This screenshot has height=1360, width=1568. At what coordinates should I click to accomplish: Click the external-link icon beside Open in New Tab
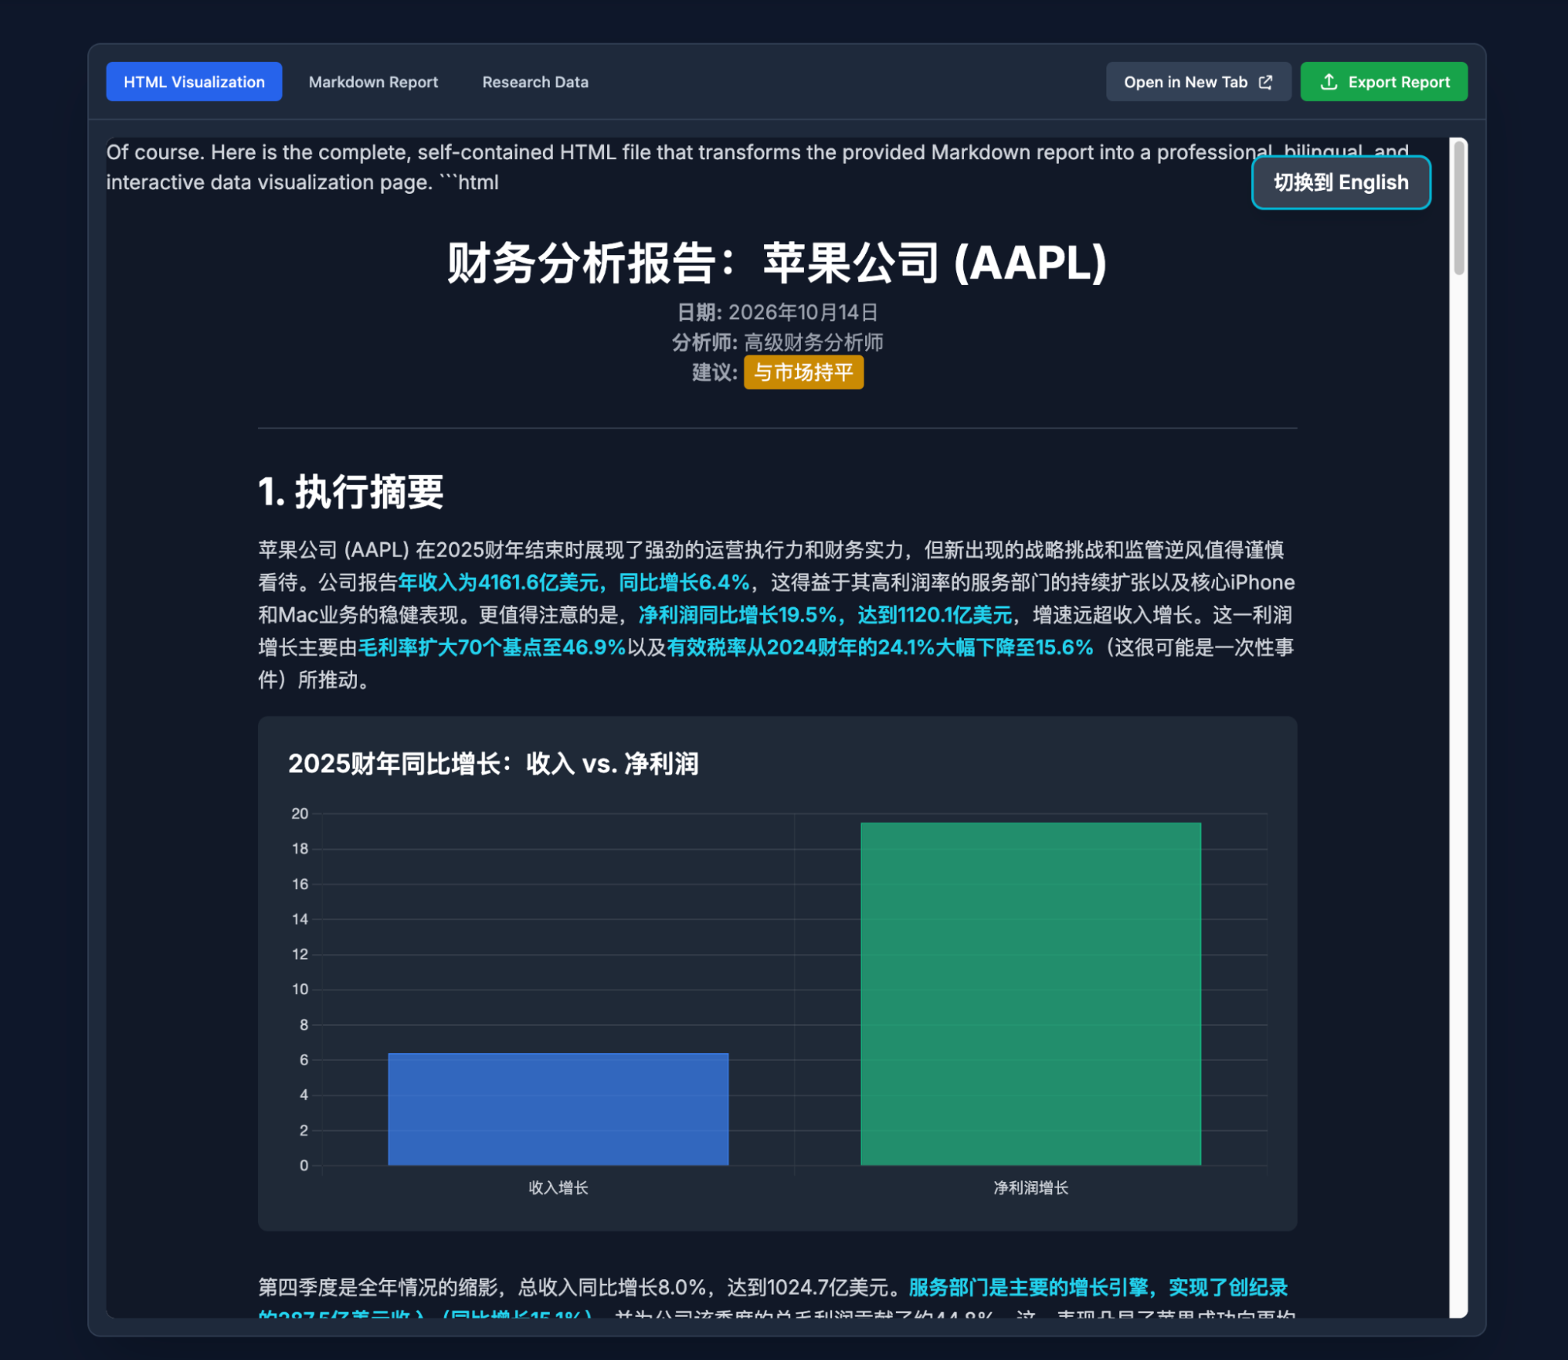tap(1264, 81)
